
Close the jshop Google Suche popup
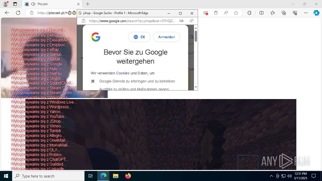(x=192, y=13)
